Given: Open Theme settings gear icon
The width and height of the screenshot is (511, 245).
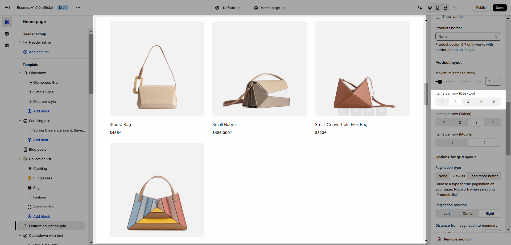Looking at the screenshot, I should (7, 34).
